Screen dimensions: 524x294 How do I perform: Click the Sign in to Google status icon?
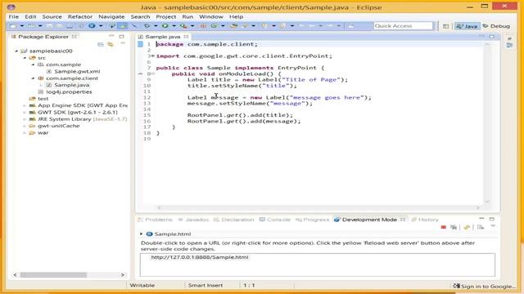(456, 286)
